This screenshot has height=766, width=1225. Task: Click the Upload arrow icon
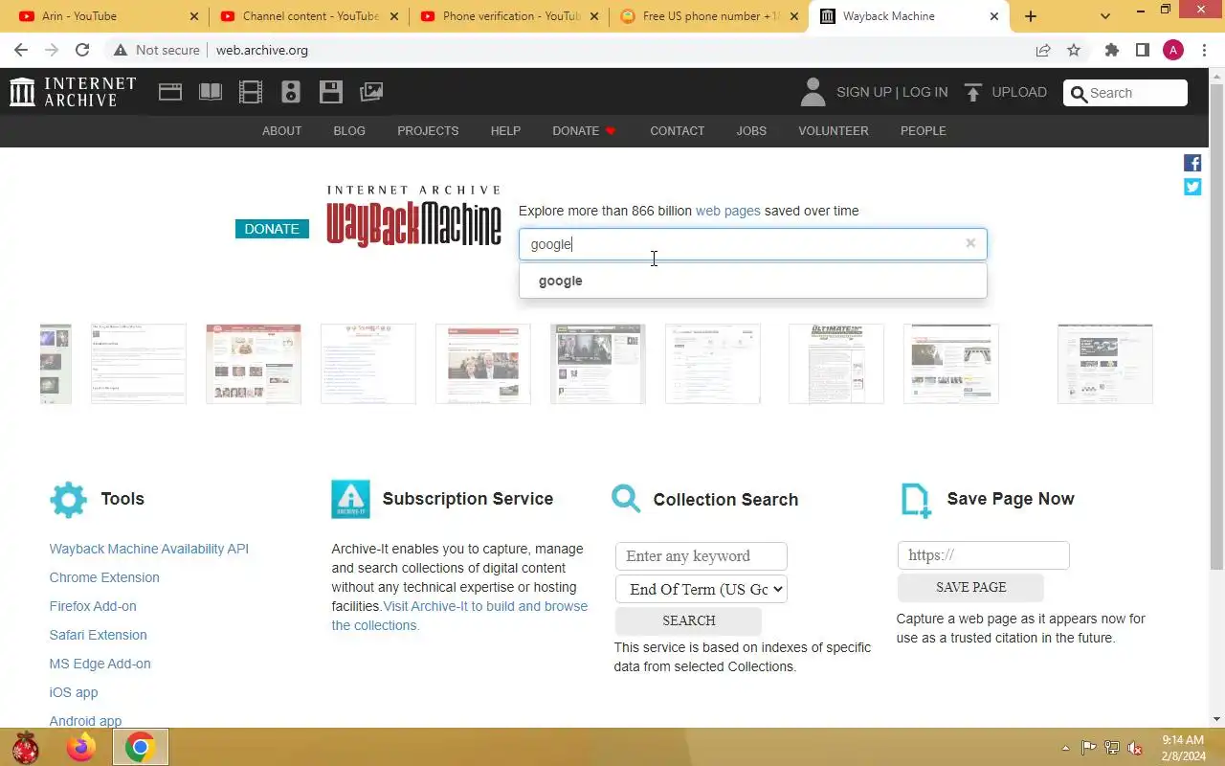pos(973,92)
